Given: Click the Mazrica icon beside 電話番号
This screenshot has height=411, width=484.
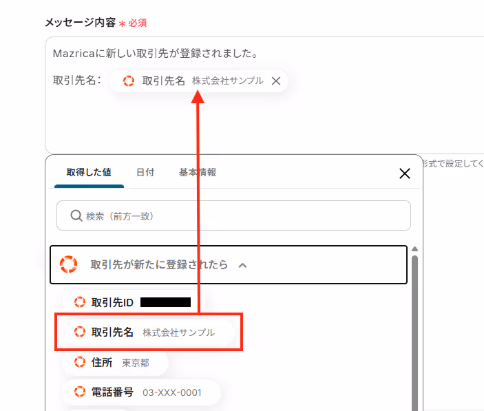Looking at the screenshot, I should pos(80,392).
